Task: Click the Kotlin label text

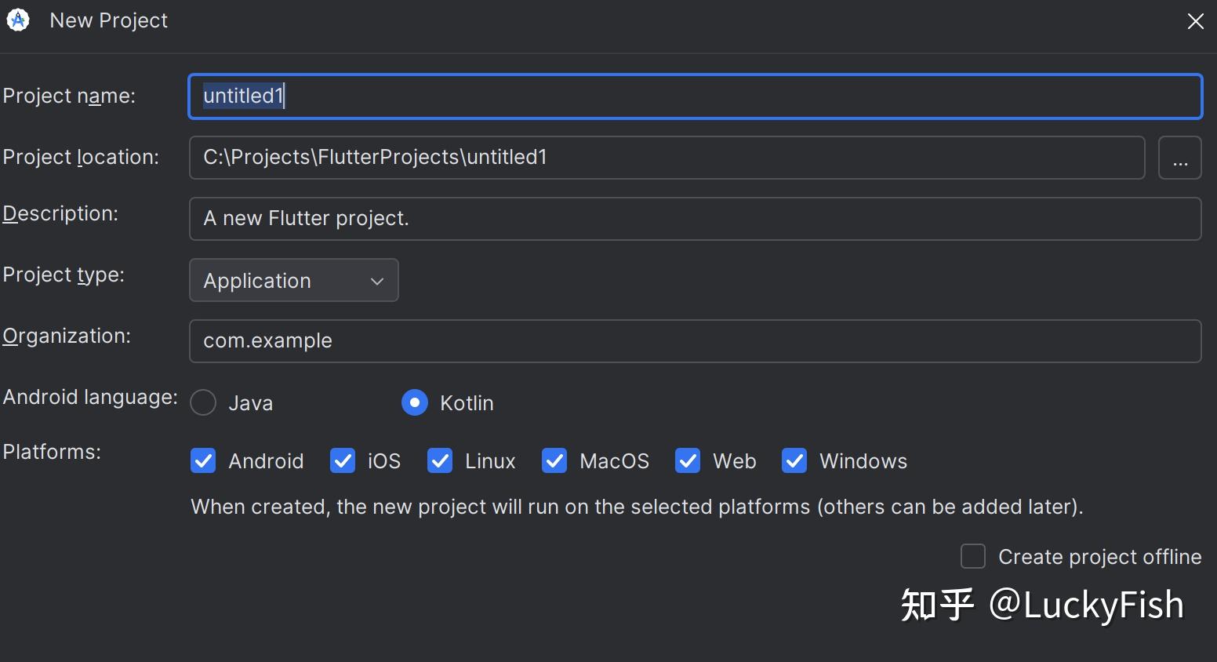Action: (x=467, y=403)
